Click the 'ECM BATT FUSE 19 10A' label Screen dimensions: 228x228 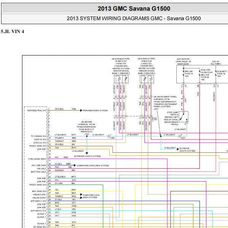click(x=222, y=74)
